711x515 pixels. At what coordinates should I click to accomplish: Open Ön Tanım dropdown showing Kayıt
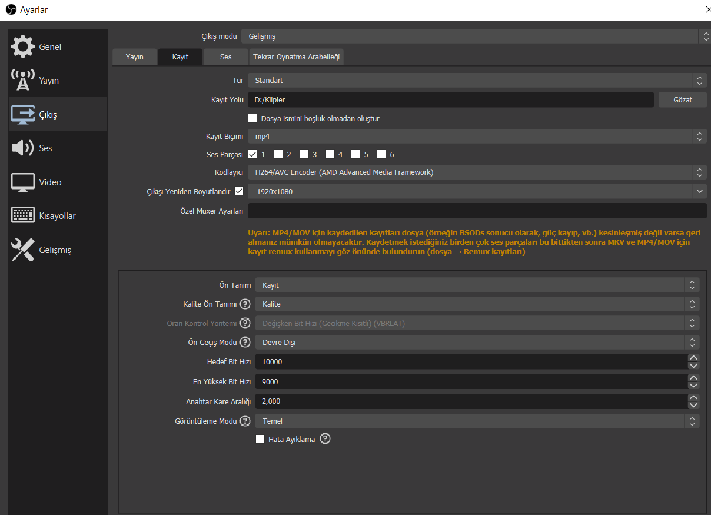[477, 285]
